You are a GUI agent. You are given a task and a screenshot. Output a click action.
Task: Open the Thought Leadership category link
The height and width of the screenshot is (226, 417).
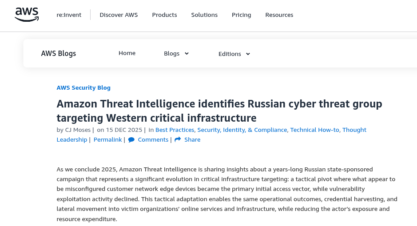click(x=354, y=130)
